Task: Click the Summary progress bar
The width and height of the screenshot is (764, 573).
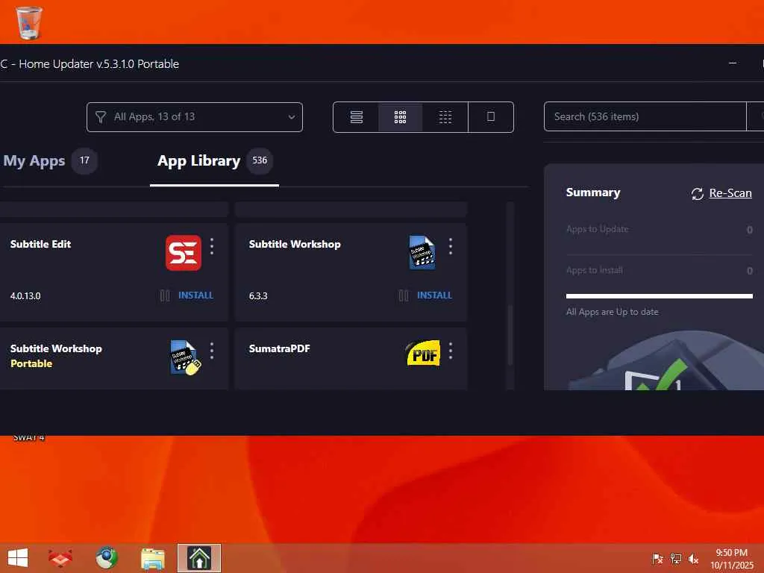Action: 660,295
